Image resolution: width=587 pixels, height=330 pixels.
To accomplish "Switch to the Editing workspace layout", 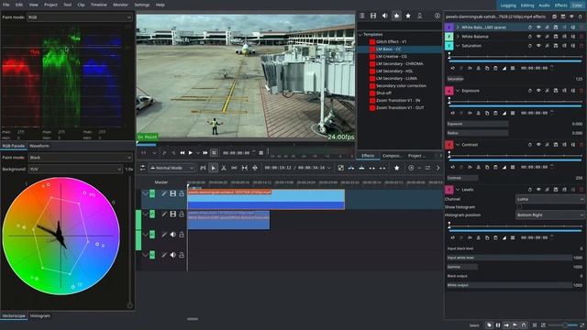I will [x=527, y=5].
